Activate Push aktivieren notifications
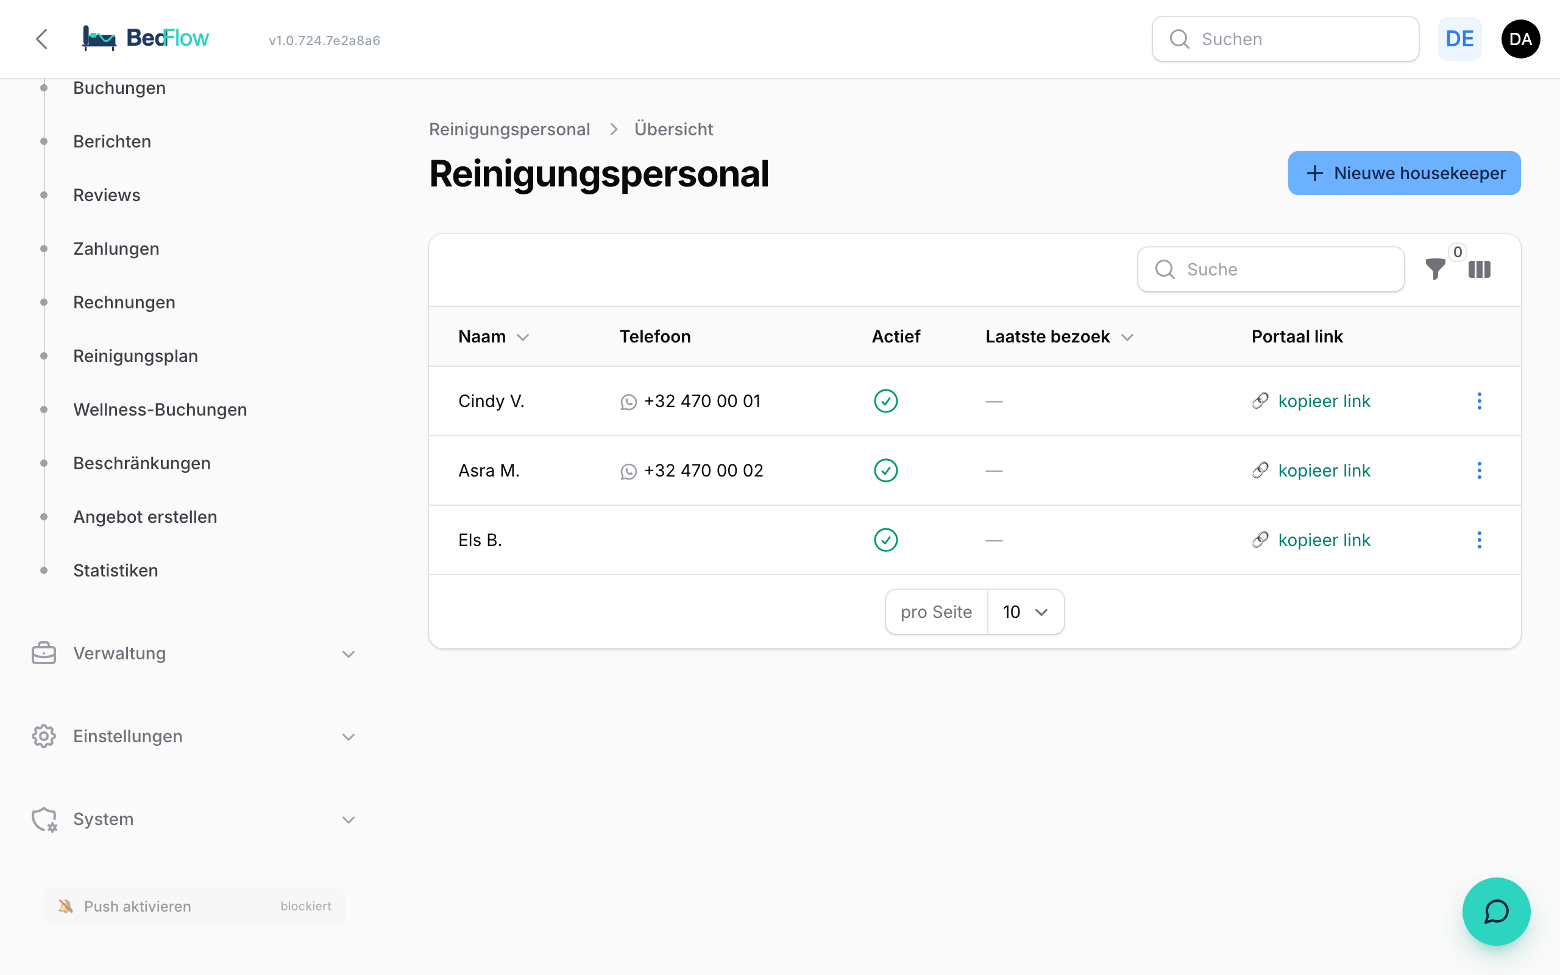Screen dimensions: 1560x975 point(194,906)
